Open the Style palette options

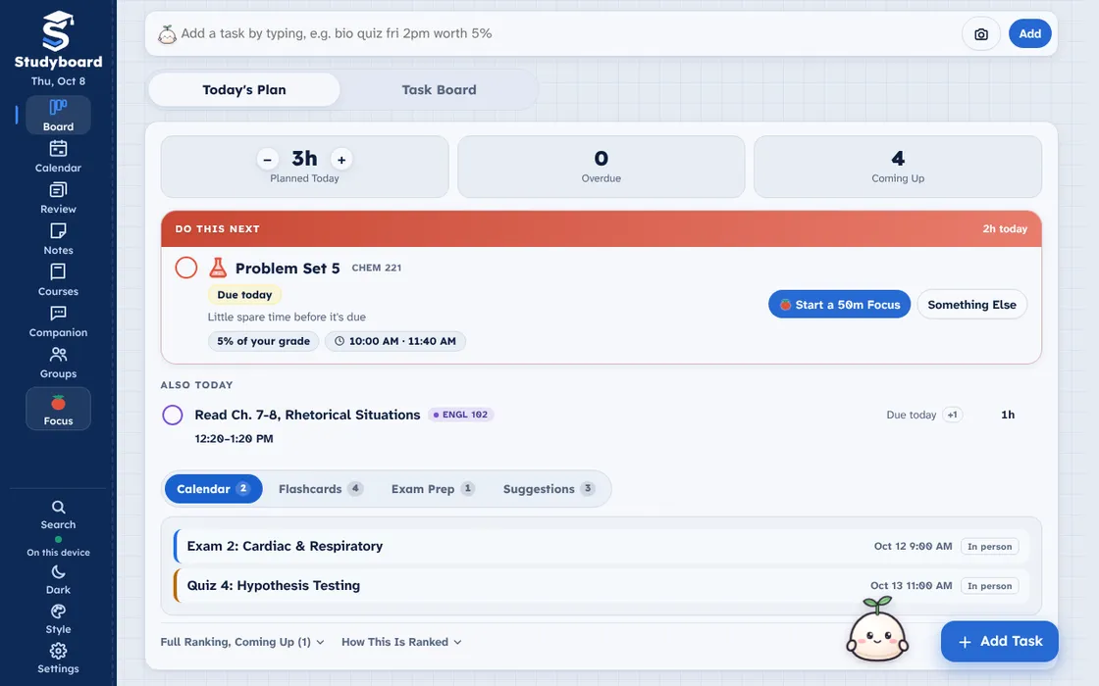[x=58, y=619]
